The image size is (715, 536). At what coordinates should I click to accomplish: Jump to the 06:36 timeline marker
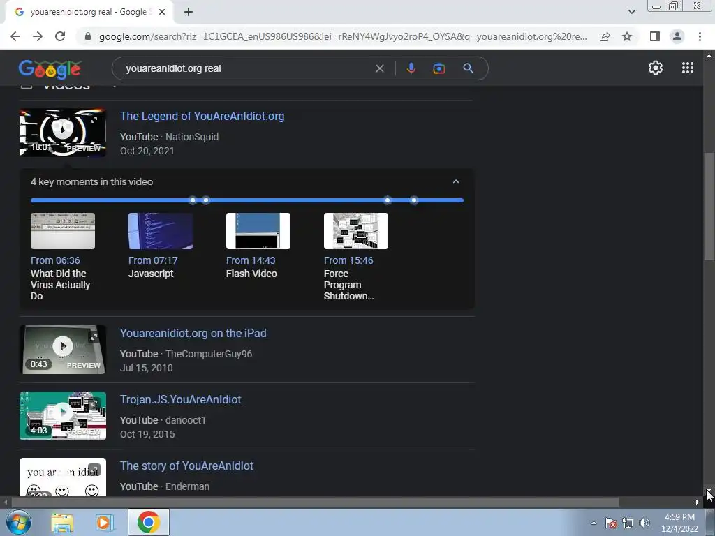click(193, 200)
